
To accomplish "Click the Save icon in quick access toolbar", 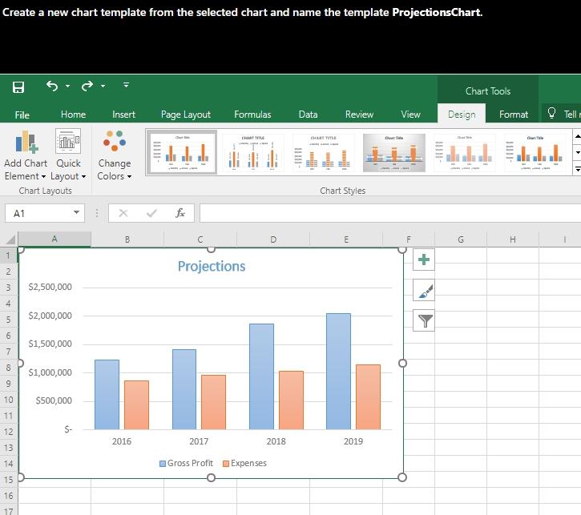I will 18,87.
